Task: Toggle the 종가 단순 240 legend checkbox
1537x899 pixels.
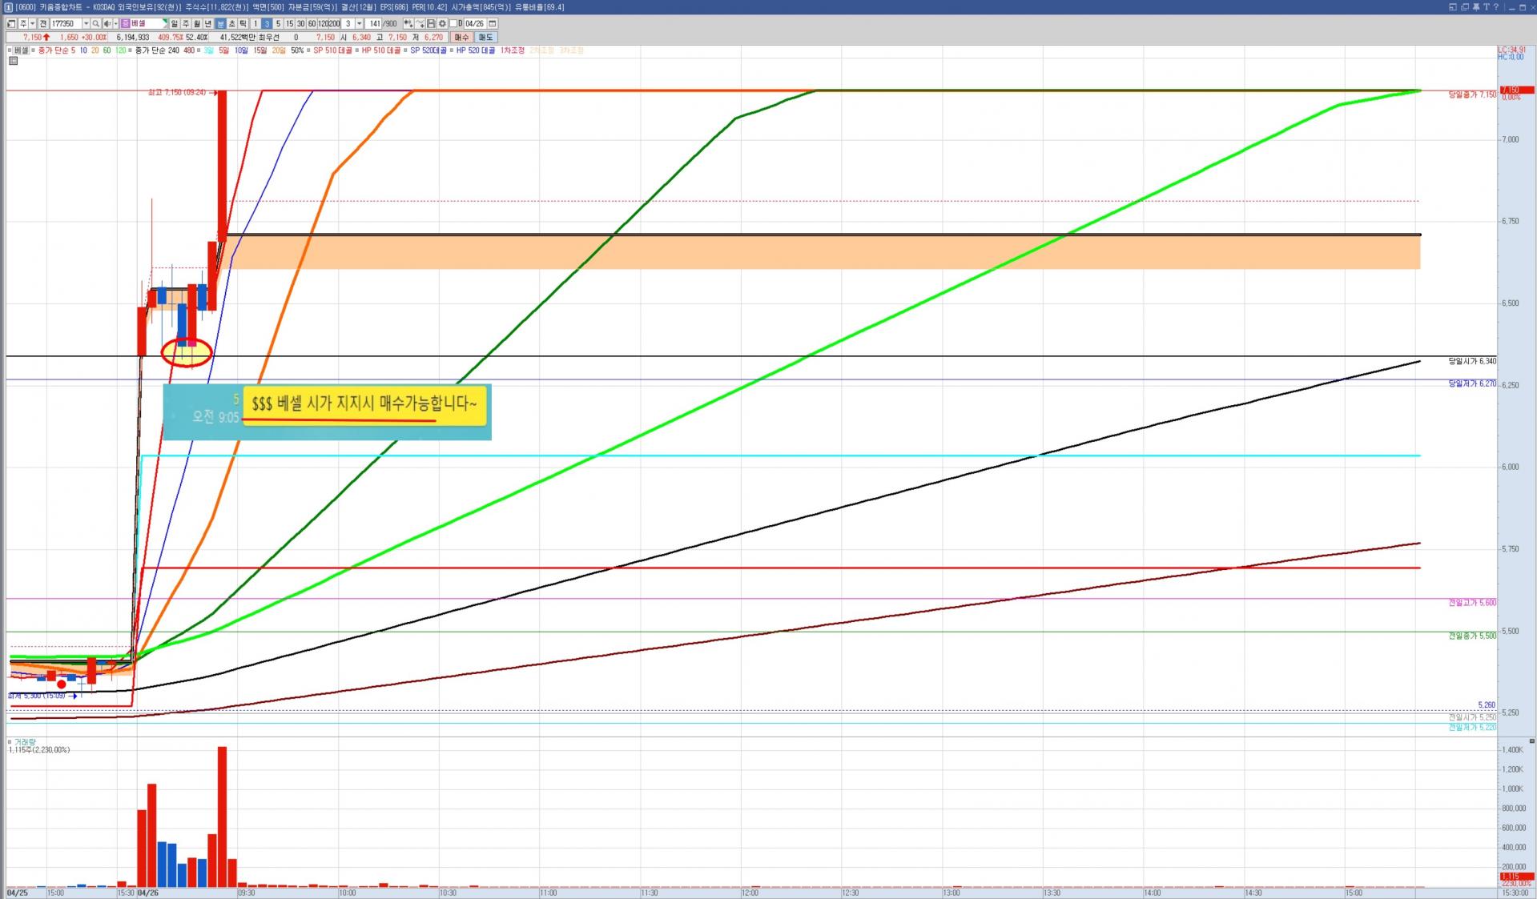Action: coord(131,50)
